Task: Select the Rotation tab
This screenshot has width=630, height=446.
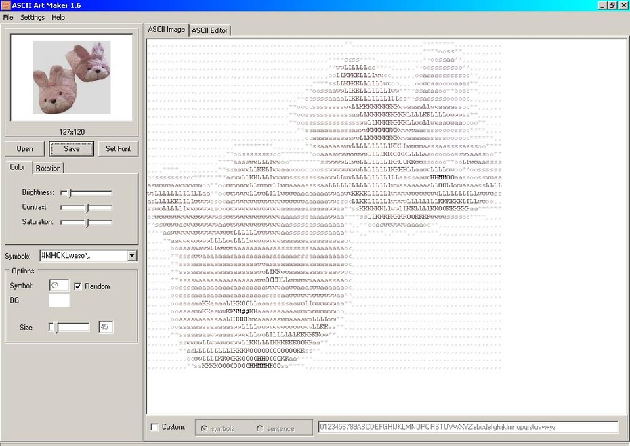Action: pyautogui.click(x=48, y=169)
